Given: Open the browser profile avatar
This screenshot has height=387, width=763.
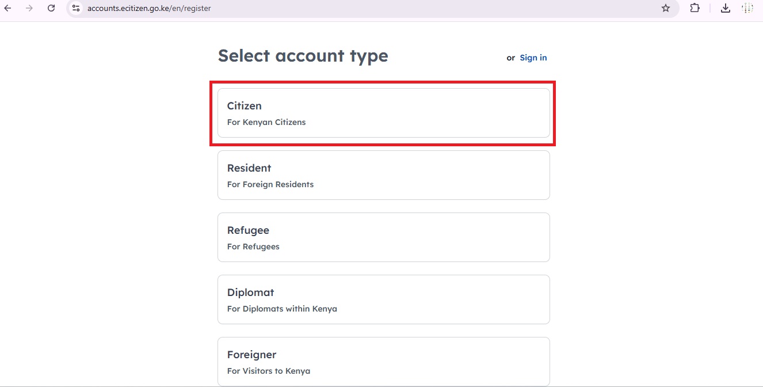Looking at the screenshot, I should (x=747, y=8).
